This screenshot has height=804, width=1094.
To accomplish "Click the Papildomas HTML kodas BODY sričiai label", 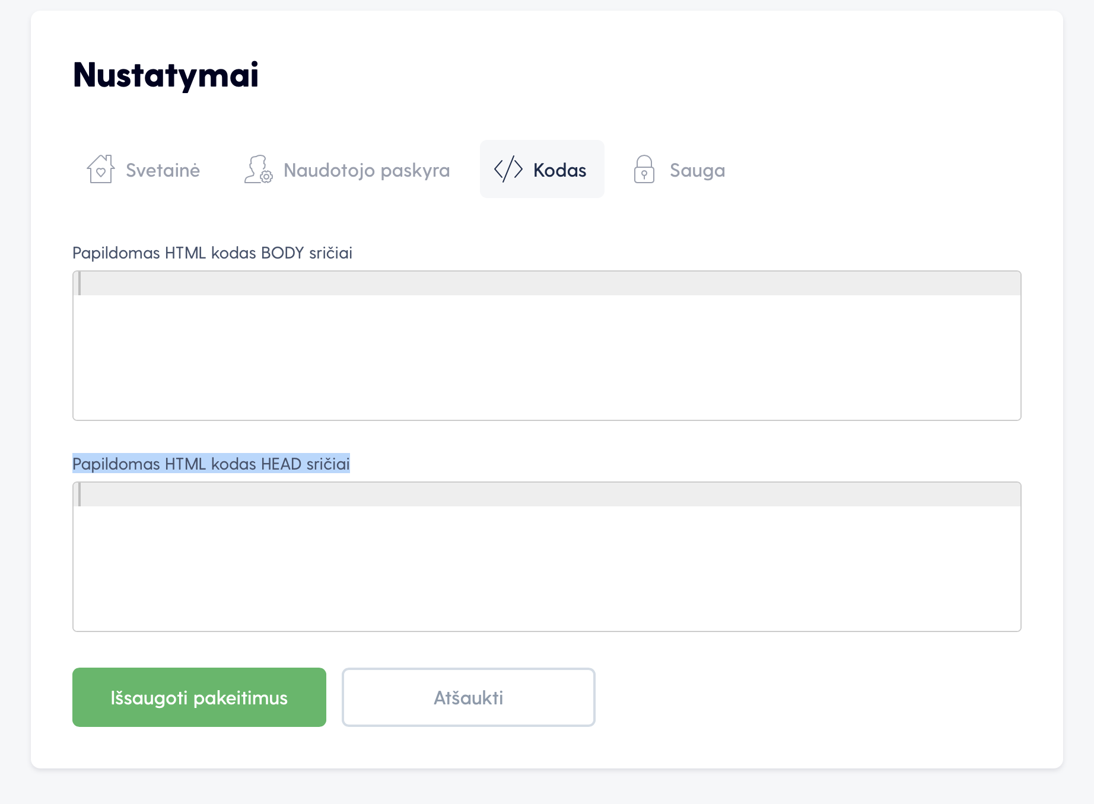I will (x=212, y=253).
